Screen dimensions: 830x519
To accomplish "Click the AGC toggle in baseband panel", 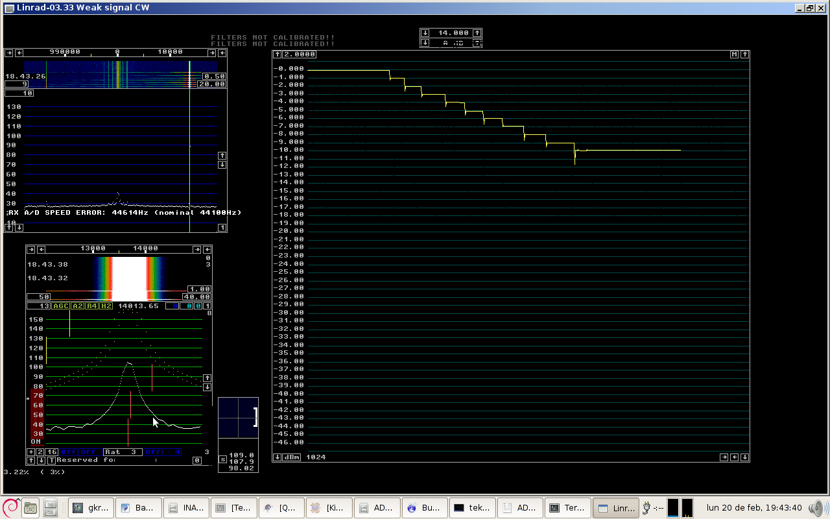I will [61, 306].
